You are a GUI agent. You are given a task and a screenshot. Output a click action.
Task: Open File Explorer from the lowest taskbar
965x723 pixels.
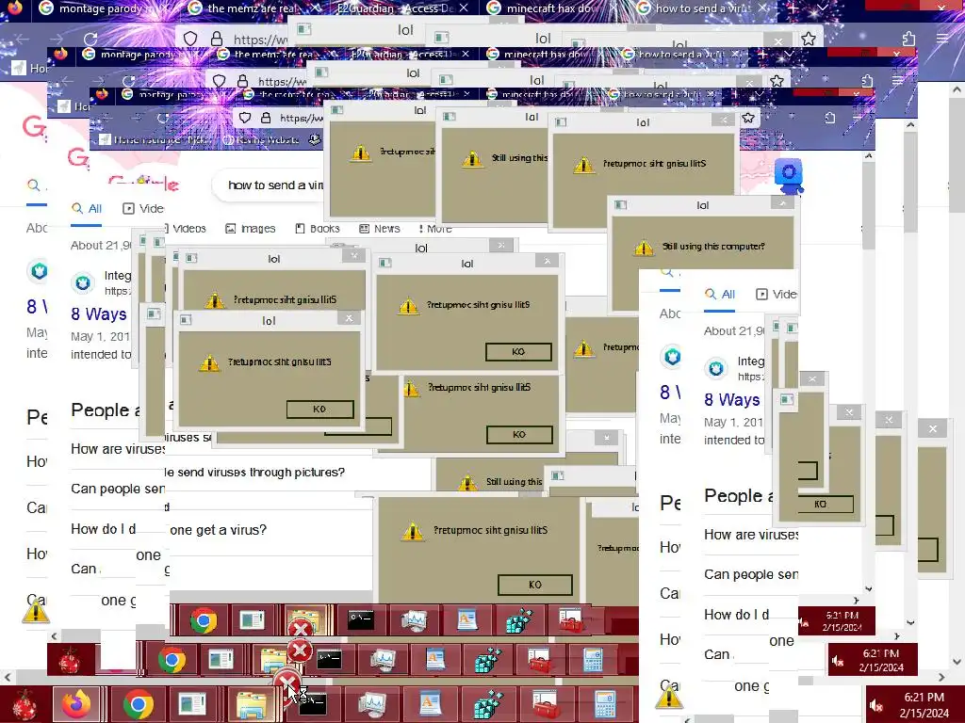coord(251,704)
